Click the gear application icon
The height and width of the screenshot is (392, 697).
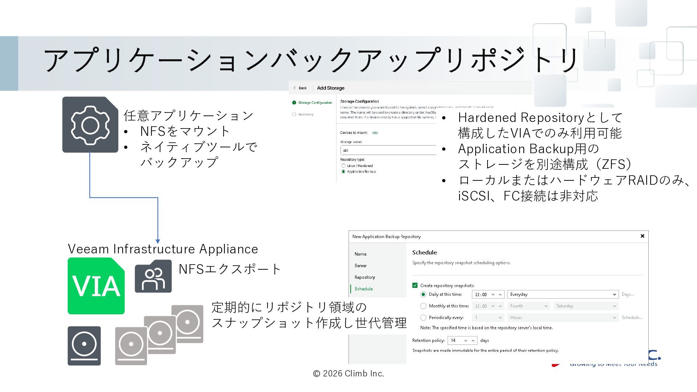pos(90,124)
